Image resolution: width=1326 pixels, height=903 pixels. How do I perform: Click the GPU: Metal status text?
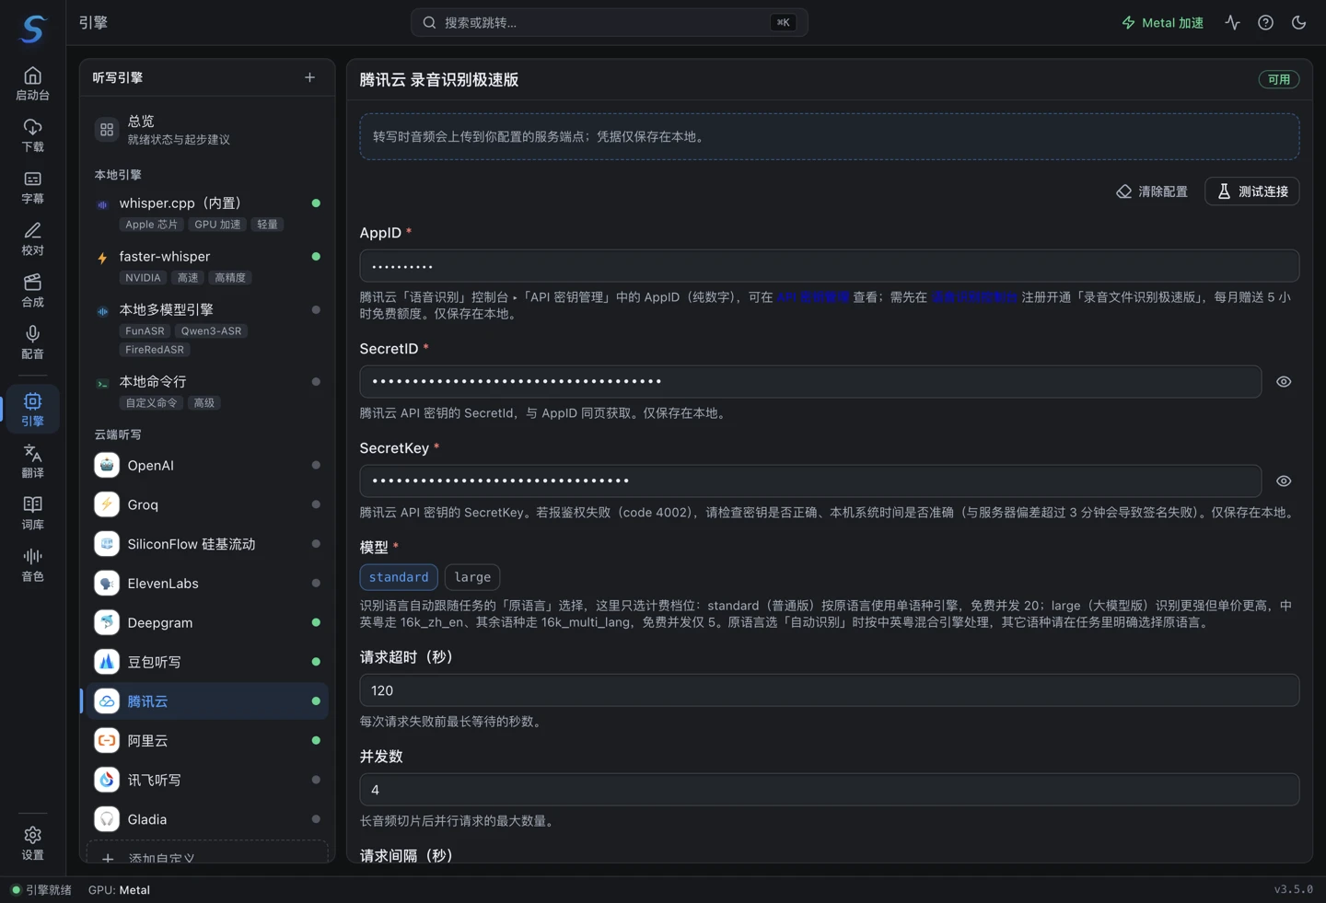point(119,890)
